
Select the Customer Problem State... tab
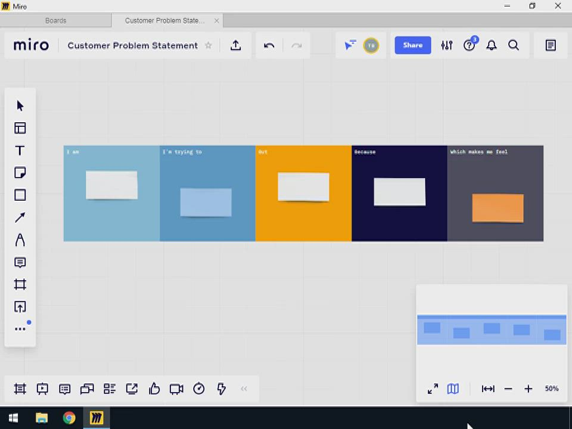[x=164, y=21]
